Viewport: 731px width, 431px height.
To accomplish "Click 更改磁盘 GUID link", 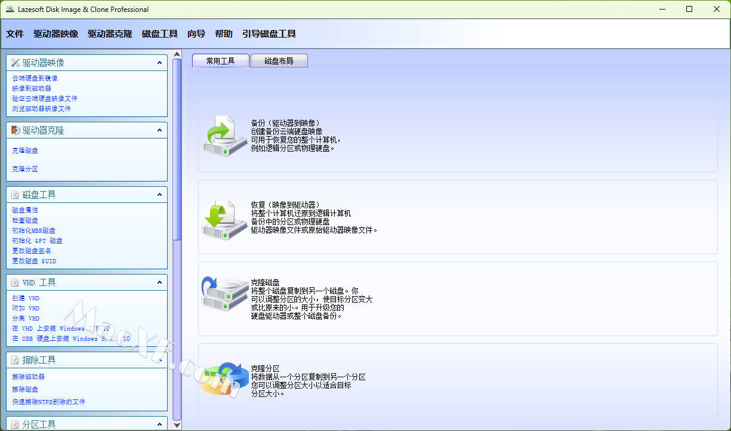I will (x=34, y=261).
